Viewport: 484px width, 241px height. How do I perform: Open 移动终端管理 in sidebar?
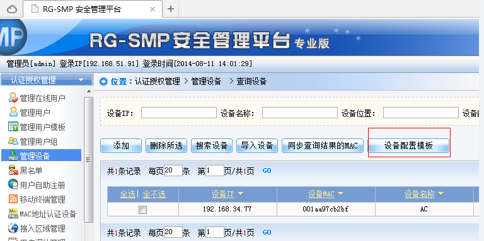(x=43, y=199)
